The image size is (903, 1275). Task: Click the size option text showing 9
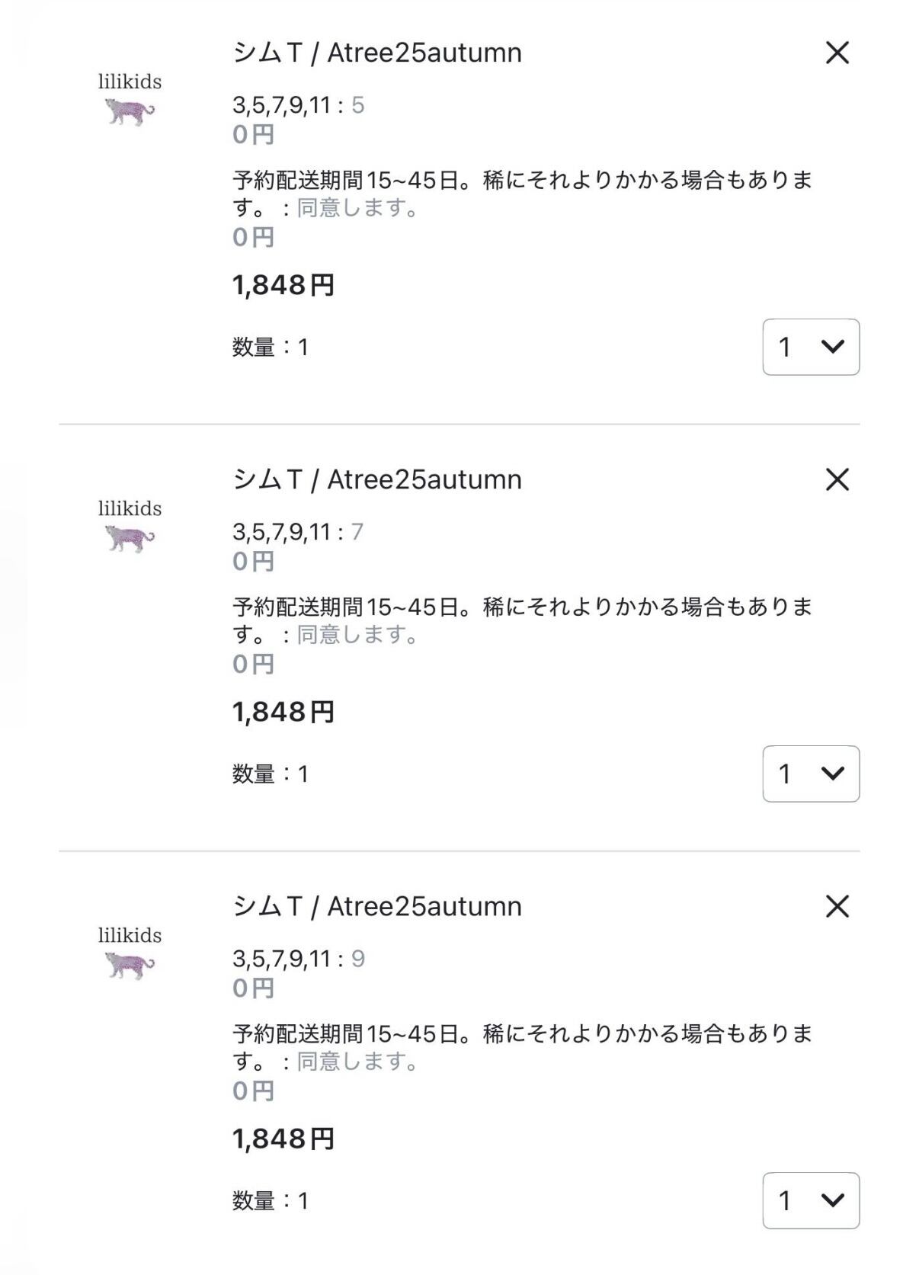[357, 959]
